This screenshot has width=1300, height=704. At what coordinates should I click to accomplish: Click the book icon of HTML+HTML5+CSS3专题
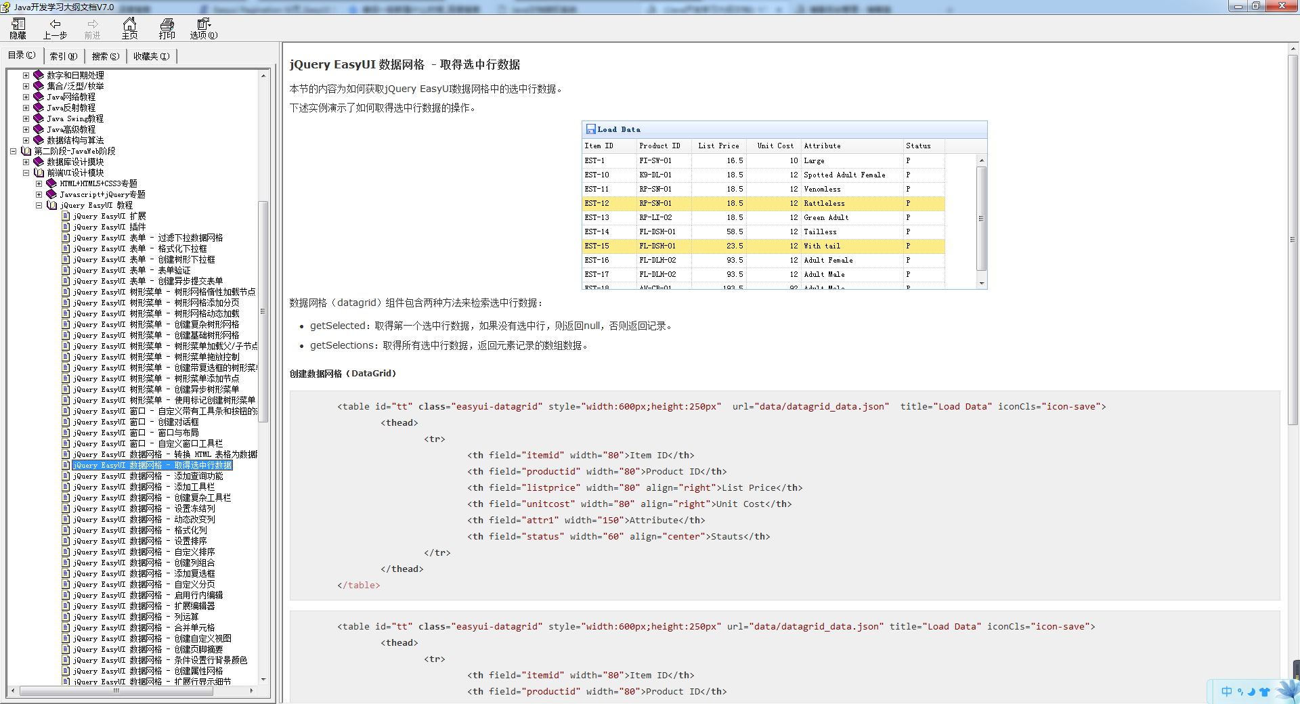(x=51, y=183)
